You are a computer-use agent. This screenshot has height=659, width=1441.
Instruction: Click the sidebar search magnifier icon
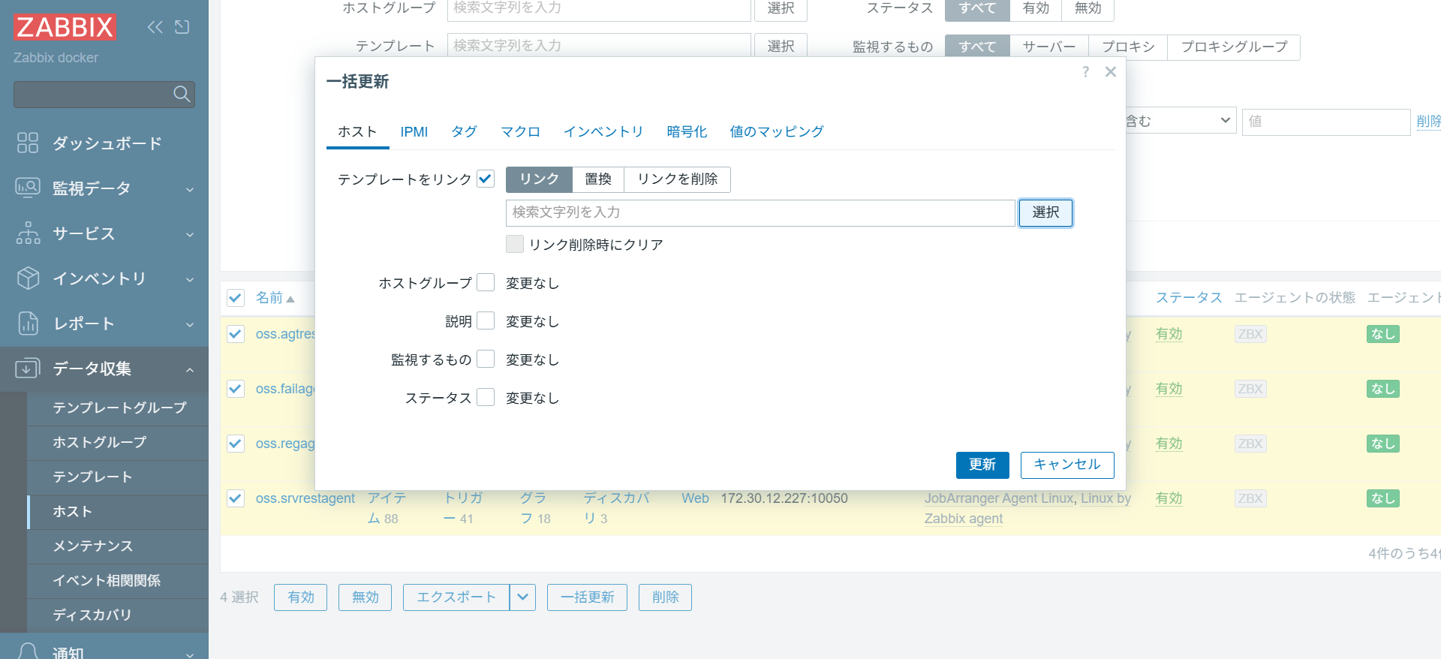[x=182, y=94]
